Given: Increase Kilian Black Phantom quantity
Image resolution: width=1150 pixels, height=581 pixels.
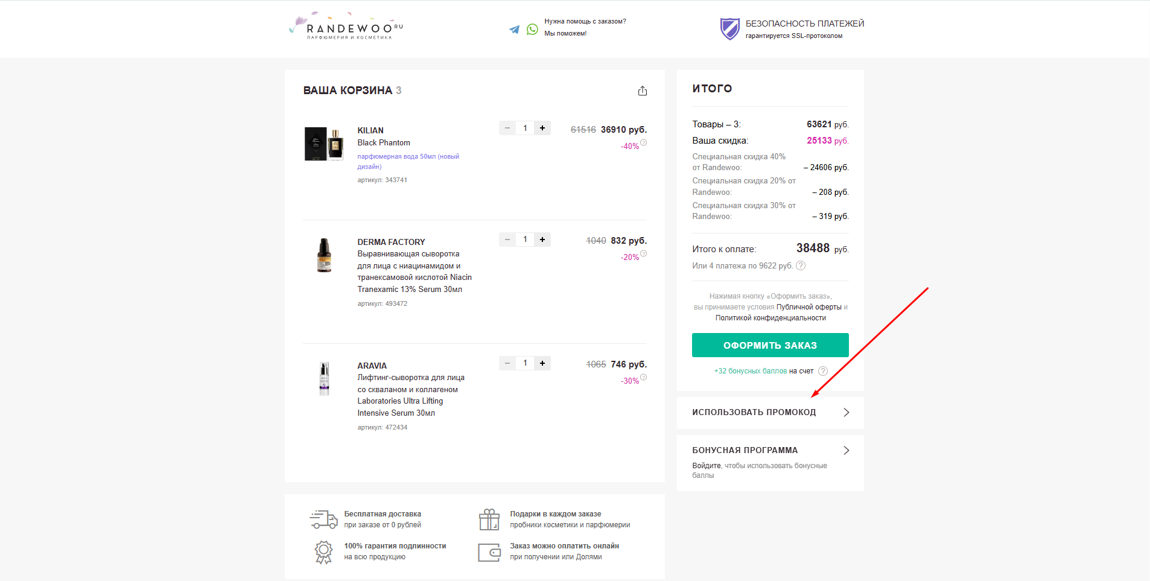Looking at the screenshot, I should tap(542, 128).
